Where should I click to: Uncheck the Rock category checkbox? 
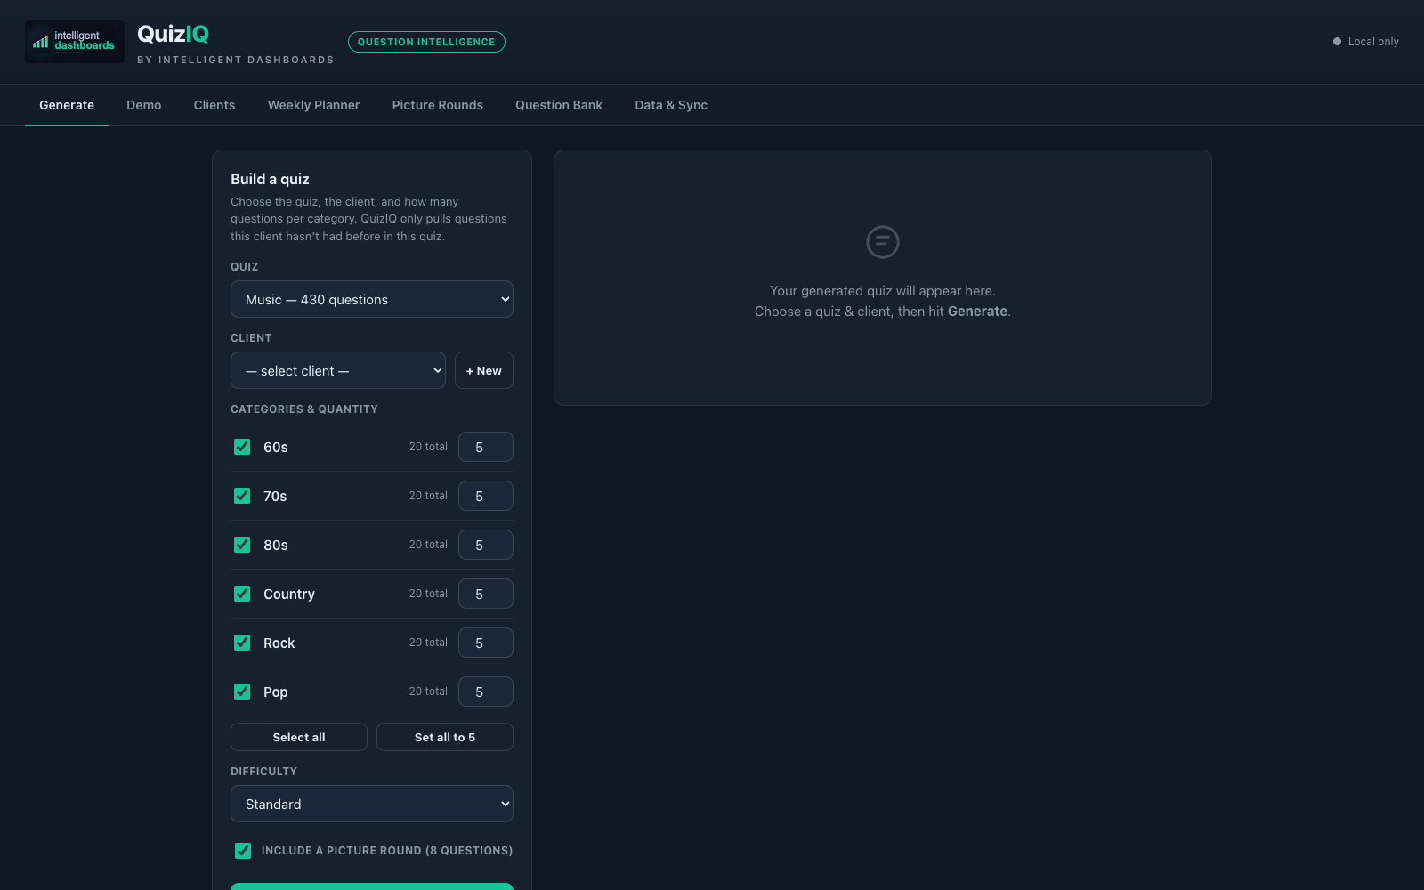pyautogui.click(x=242, y=643)
